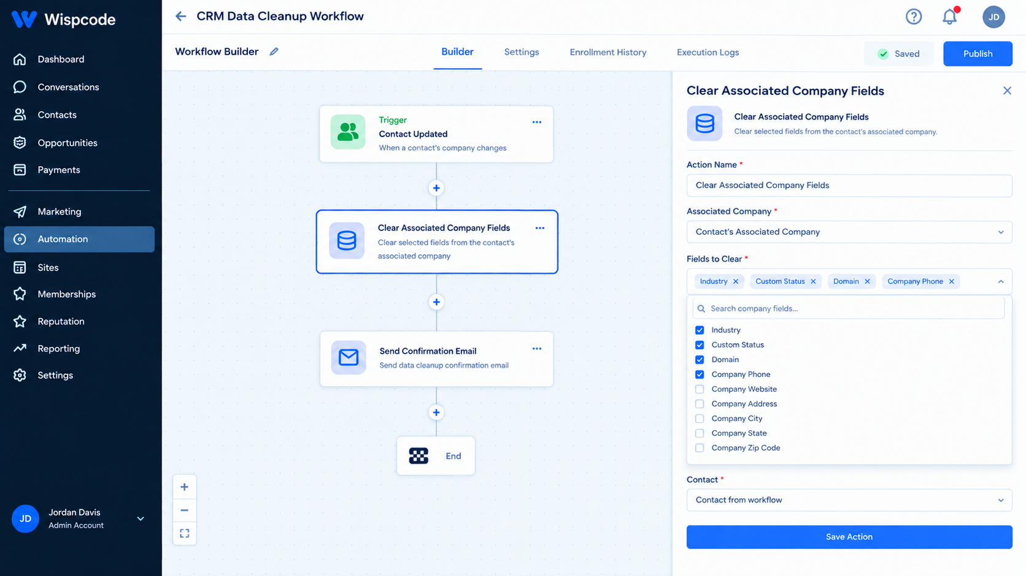Close the Clear Associated Company Fields panel

[x=1007, y=91]
